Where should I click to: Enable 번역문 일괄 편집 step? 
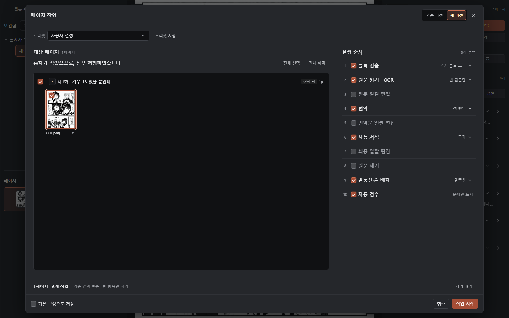pyautogui.click(x=353, y=123)
